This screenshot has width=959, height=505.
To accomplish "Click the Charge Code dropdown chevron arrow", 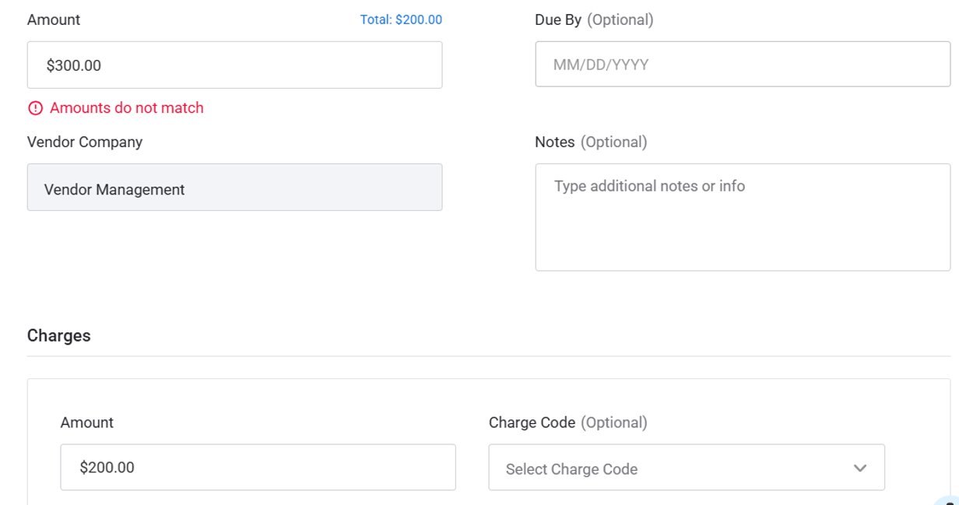I will tap(859, 468).
